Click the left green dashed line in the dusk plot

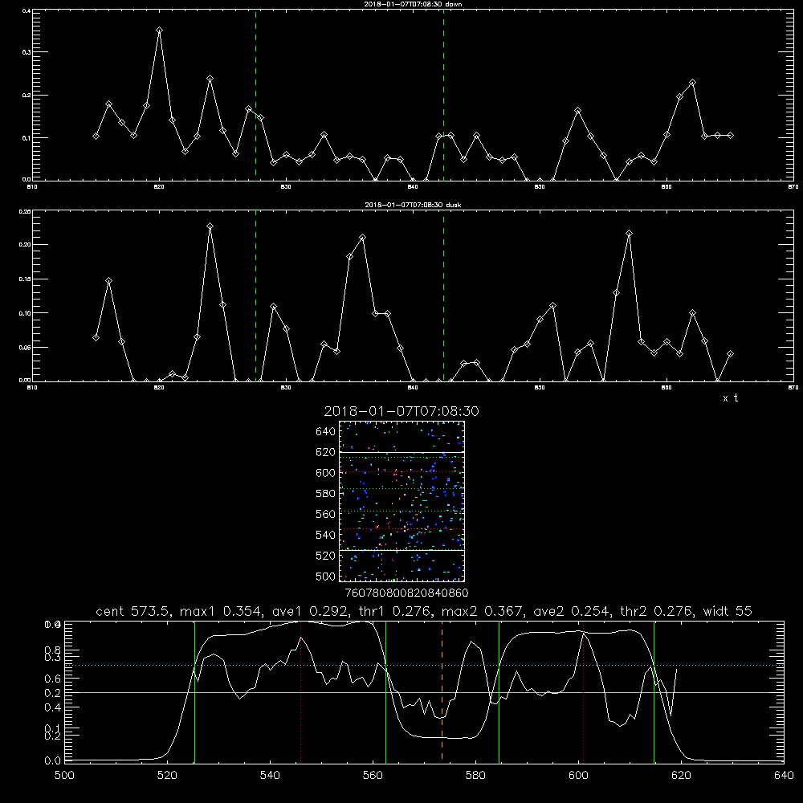[x=255, y=296]
